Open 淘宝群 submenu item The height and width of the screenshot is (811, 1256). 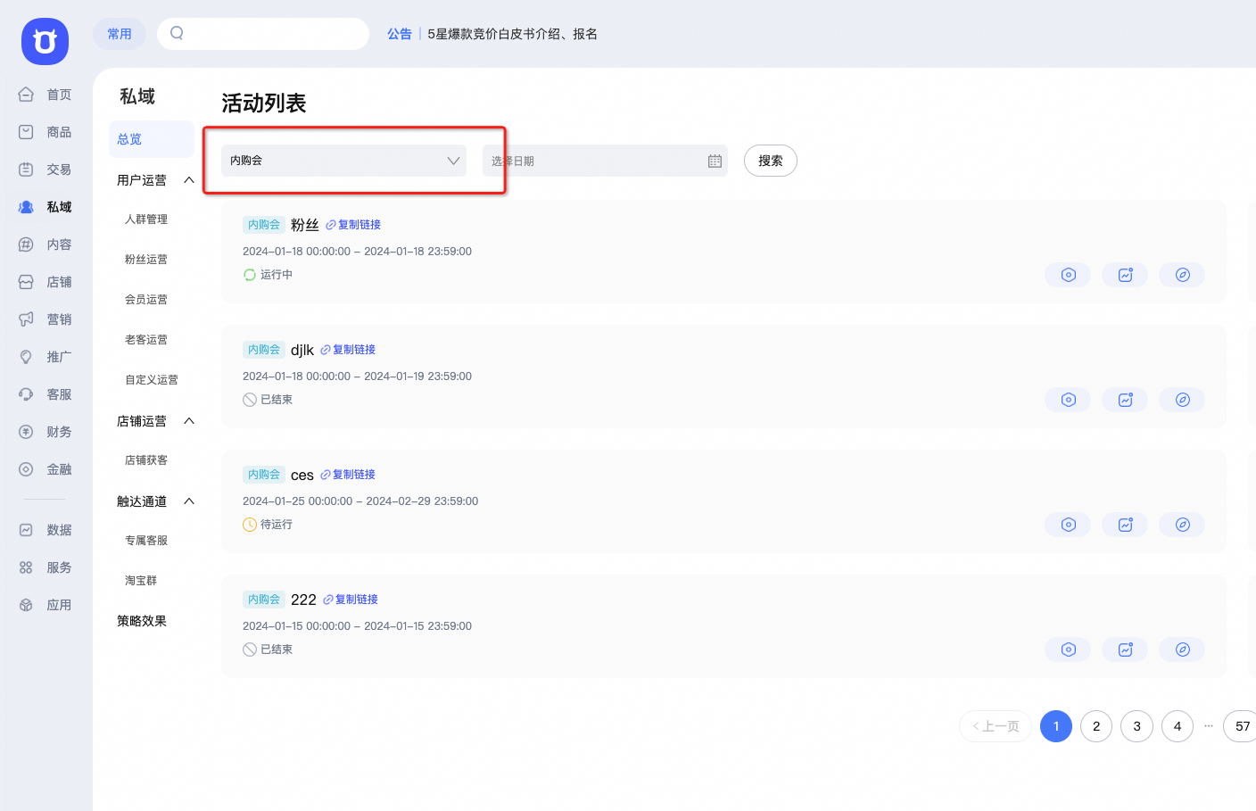point(141,581)
